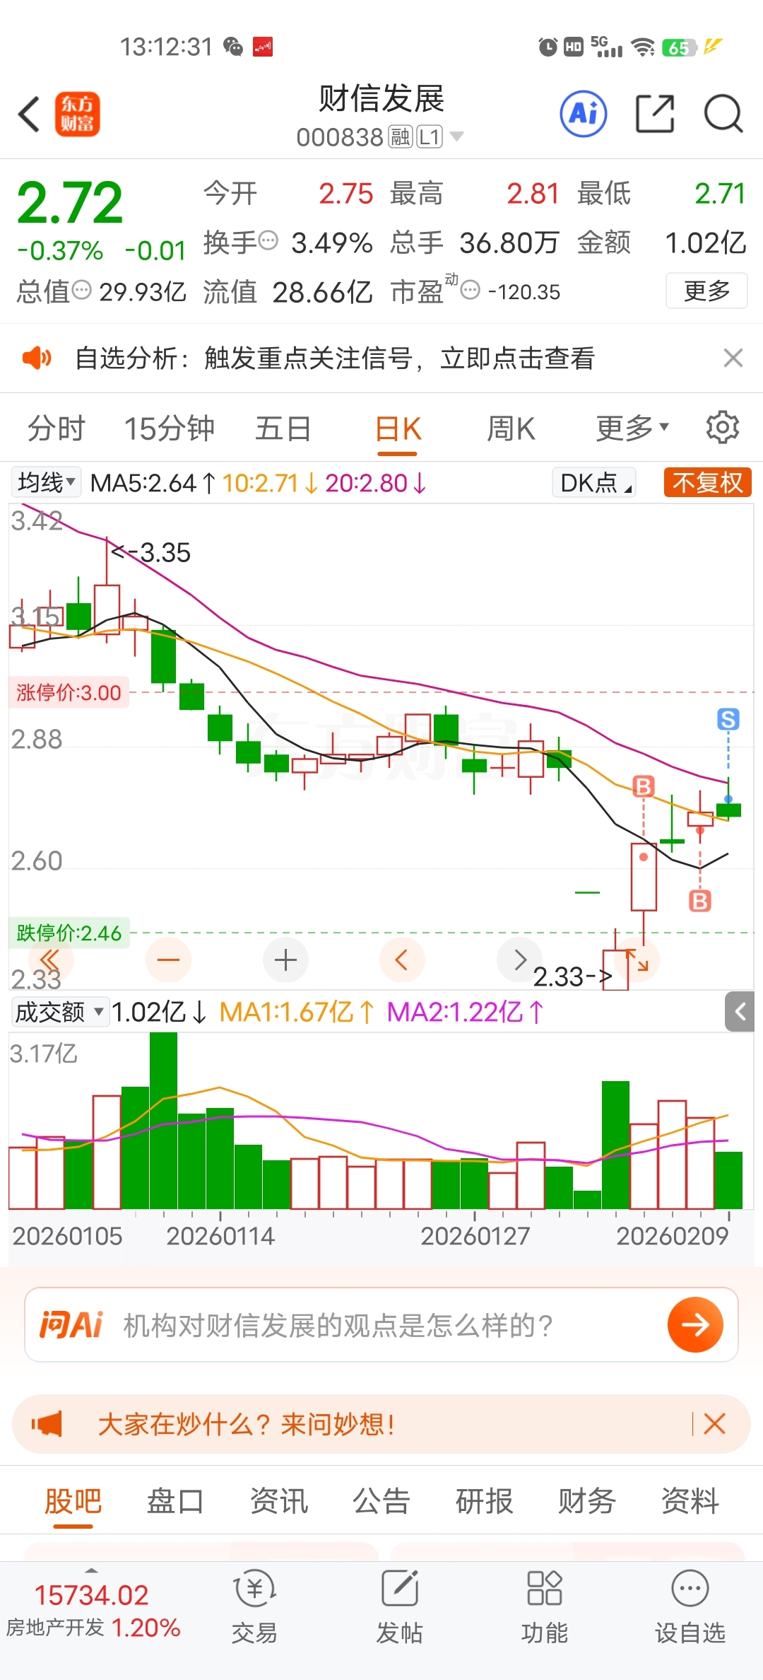Tap the share icon in header

coord(656,113)
